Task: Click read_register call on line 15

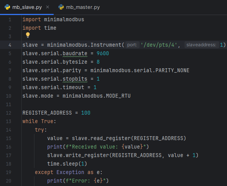Action: pos(111,139)
